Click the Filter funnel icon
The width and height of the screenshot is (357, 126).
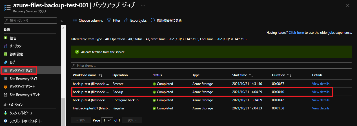[x=109, y=20]
